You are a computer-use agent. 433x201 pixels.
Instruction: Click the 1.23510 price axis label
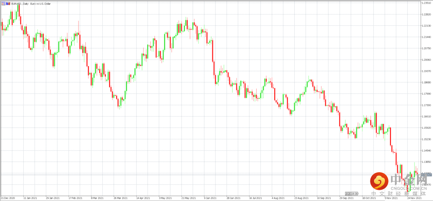click(427, 2)
